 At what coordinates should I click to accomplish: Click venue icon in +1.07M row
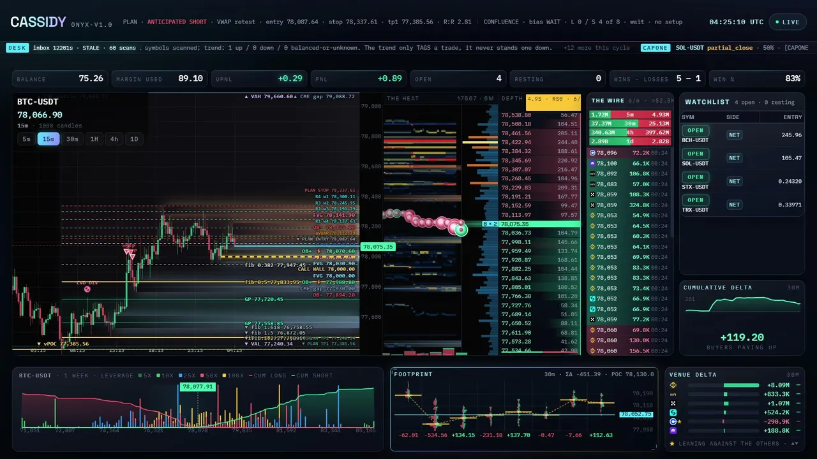[673, 404]
